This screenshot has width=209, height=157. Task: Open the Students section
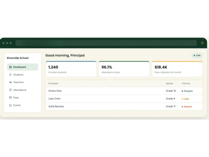tap(23, 75)
